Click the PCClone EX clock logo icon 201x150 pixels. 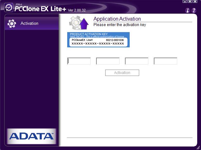click(9, 8)
